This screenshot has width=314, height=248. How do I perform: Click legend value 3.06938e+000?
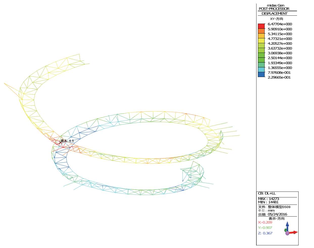pos(280,53)
